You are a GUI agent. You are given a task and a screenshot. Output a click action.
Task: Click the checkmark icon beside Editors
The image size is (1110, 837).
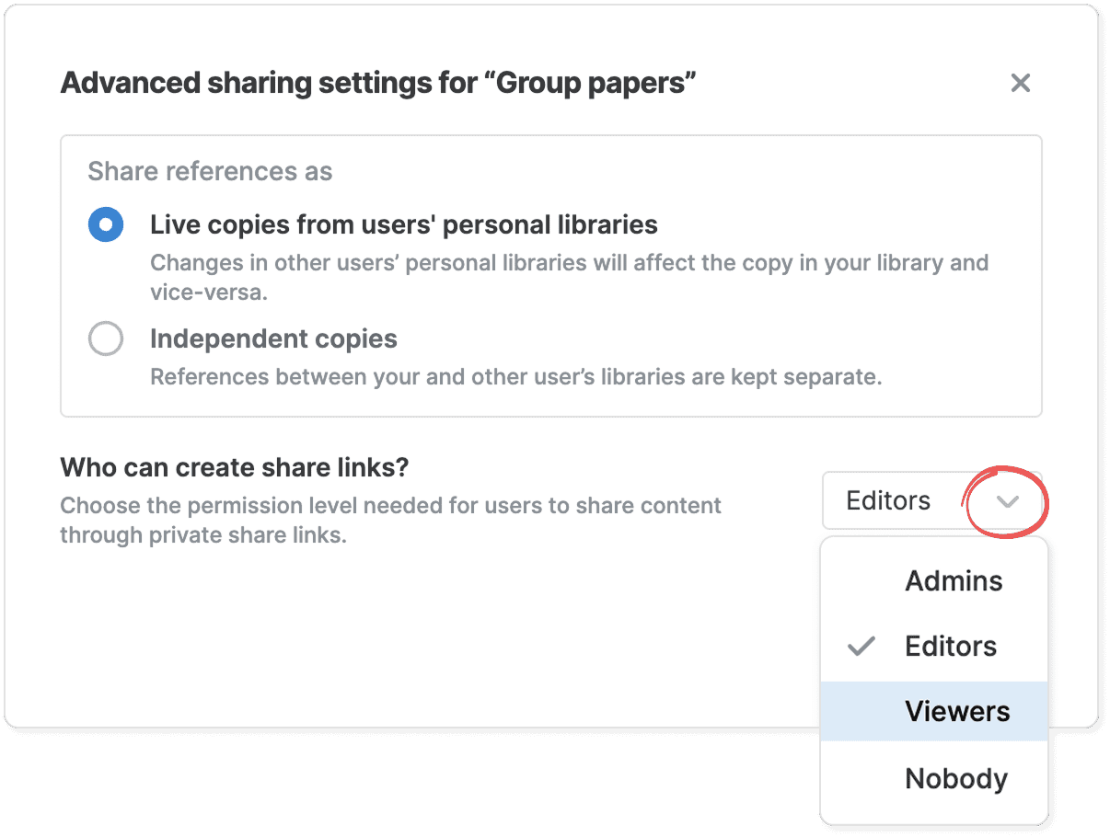861,647
